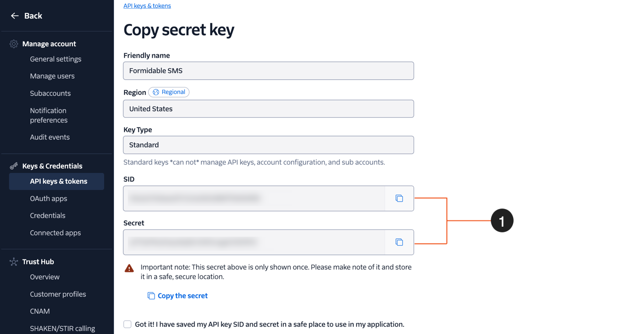Follow the API keys & tokens breadcrumb
Image resolution: width=620 pixels, height=334 pixels.
(147, 6)
